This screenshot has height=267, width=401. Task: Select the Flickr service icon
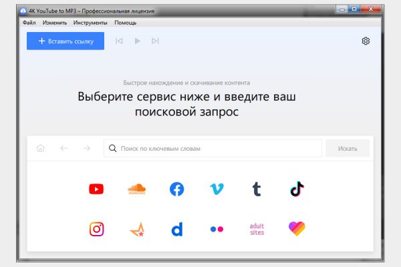coord(217,229)
